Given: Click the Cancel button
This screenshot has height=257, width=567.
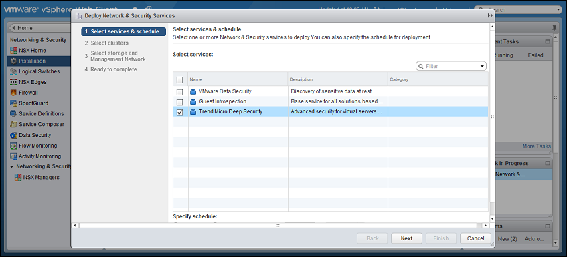Looking at the screenshot, I should [475, 238].
